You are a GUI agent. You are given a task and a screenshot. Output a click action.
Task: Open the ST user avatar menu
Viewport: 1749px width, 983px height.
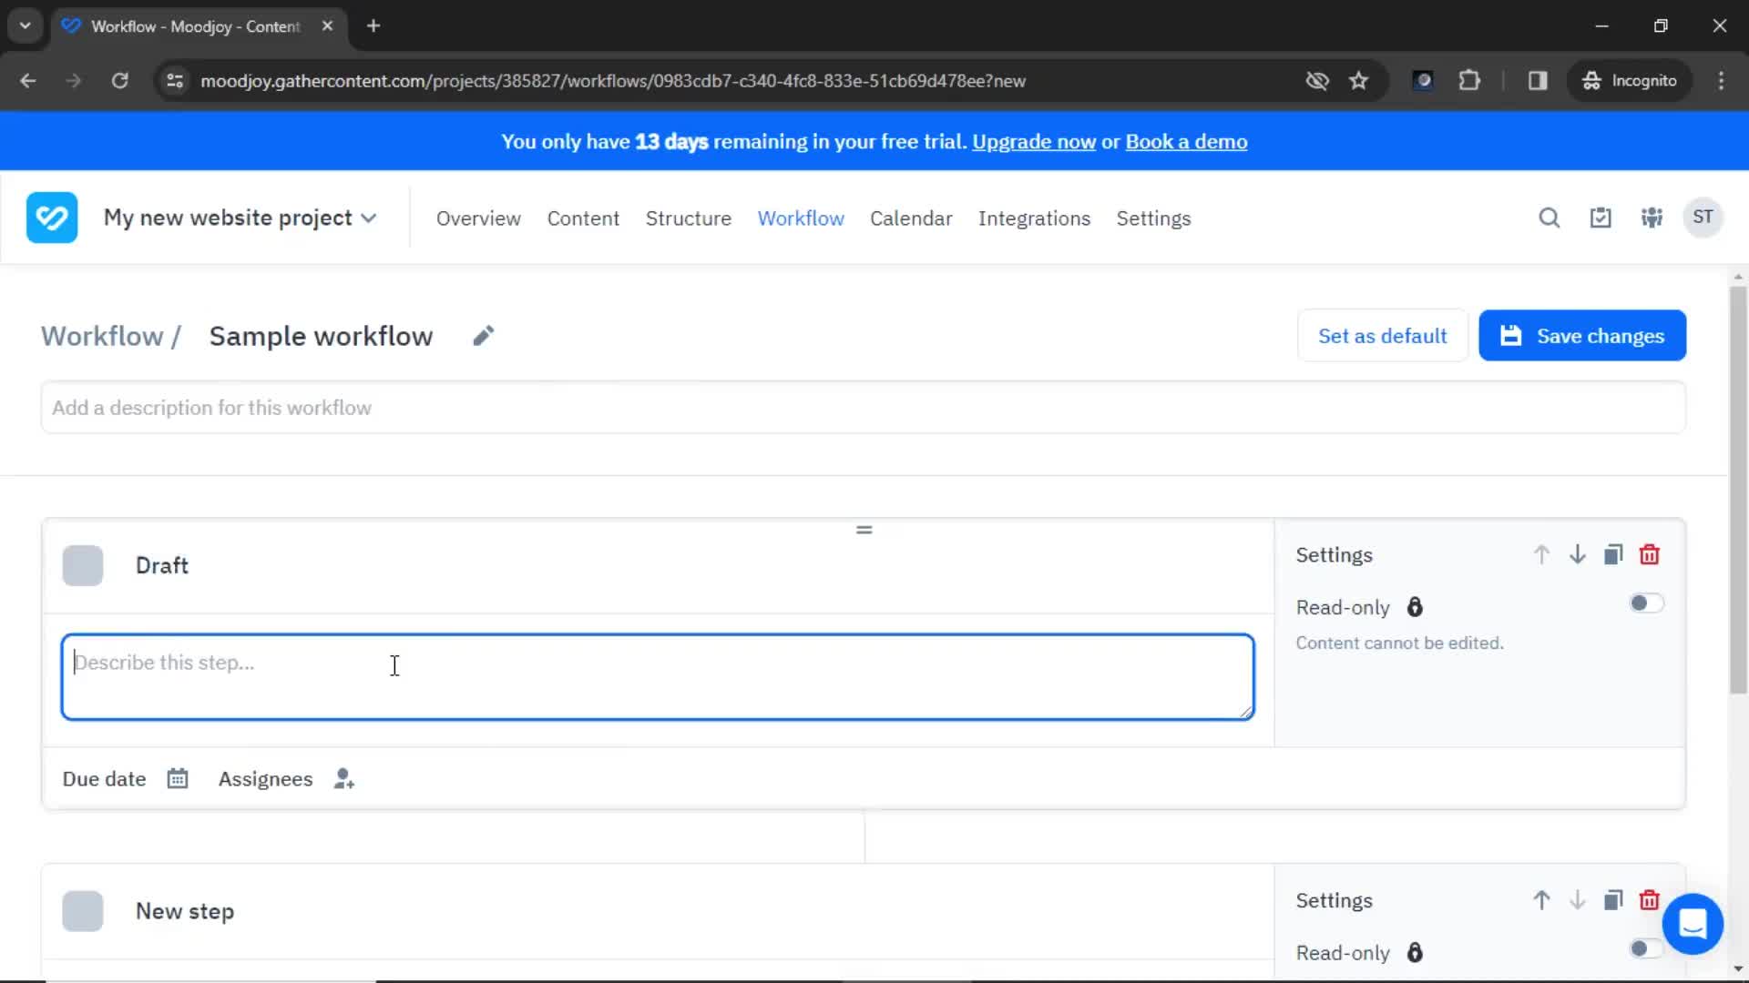coord(1703,218)
